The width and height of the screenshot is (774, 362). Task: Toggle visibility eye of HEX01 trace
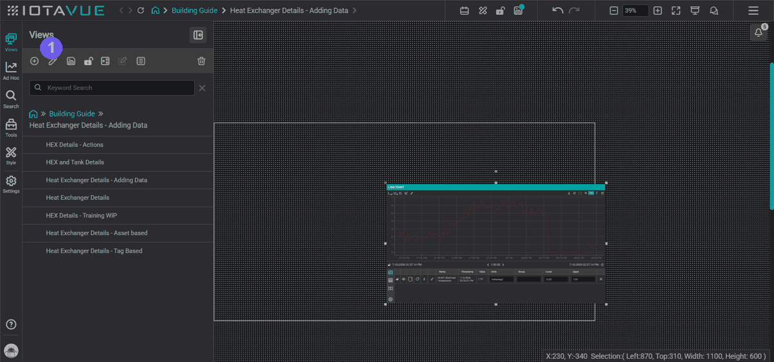tap(404, 279)
